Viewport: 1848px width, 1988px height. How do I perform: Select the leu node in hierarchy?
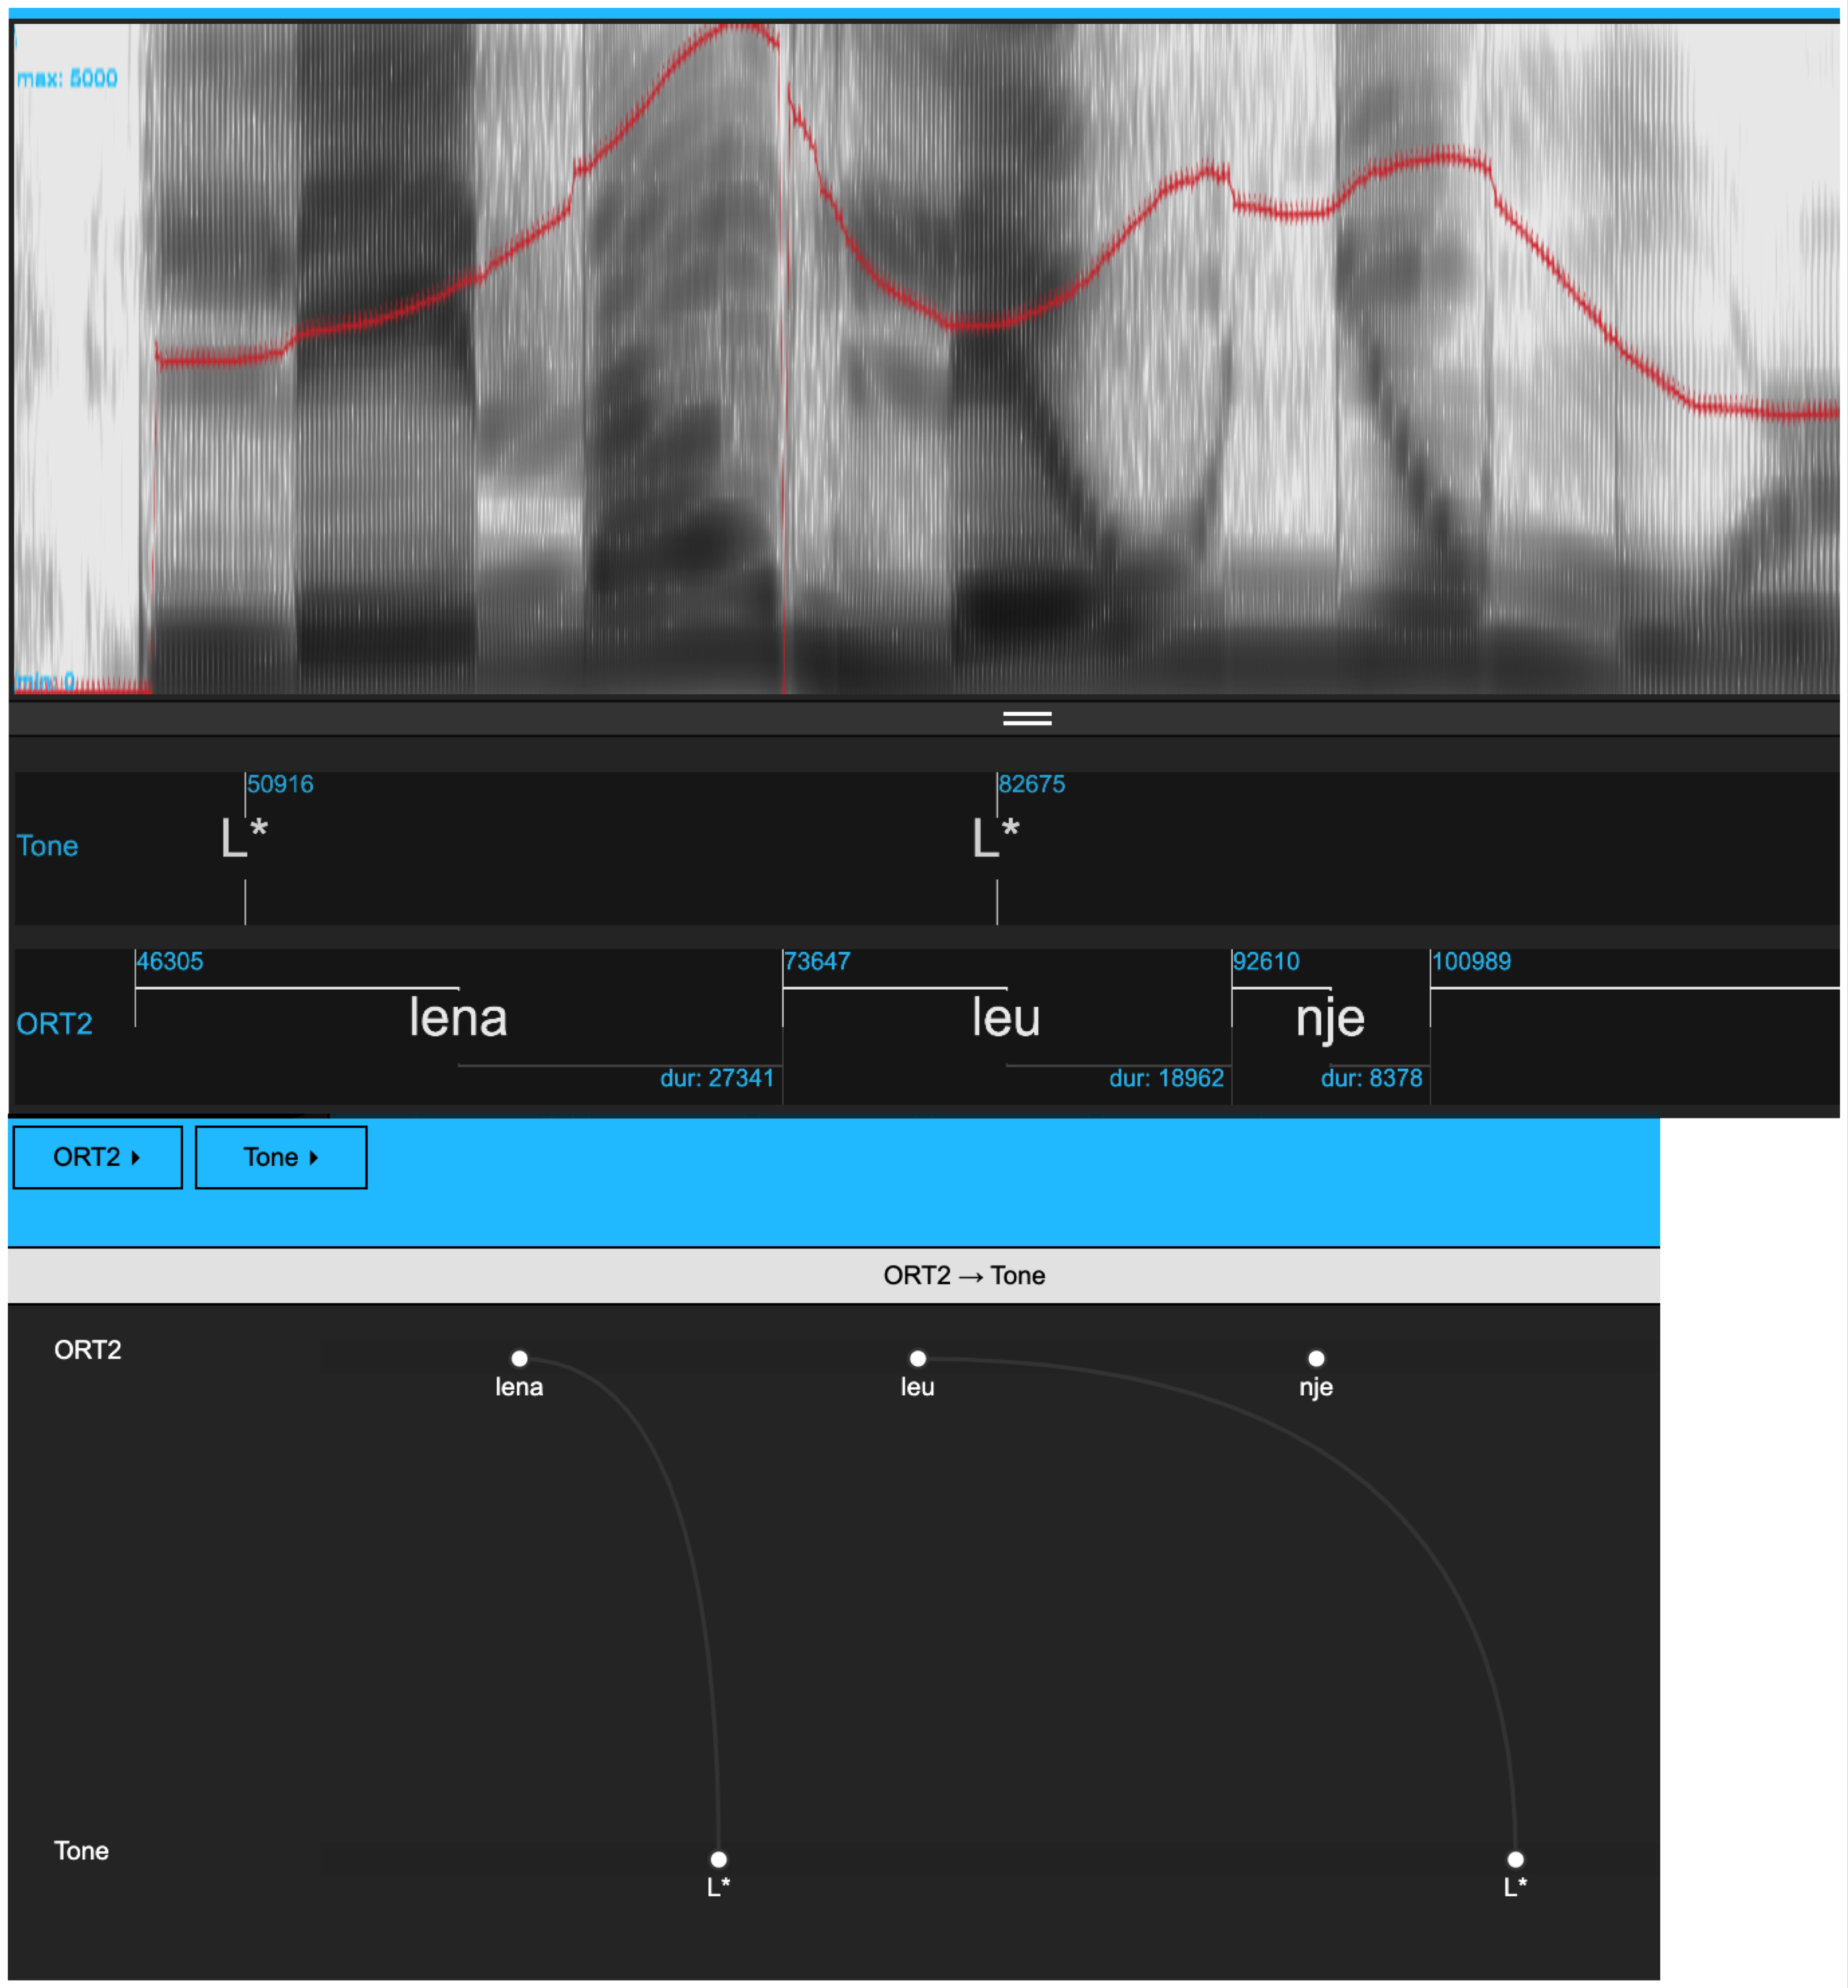pos(917,1358)
